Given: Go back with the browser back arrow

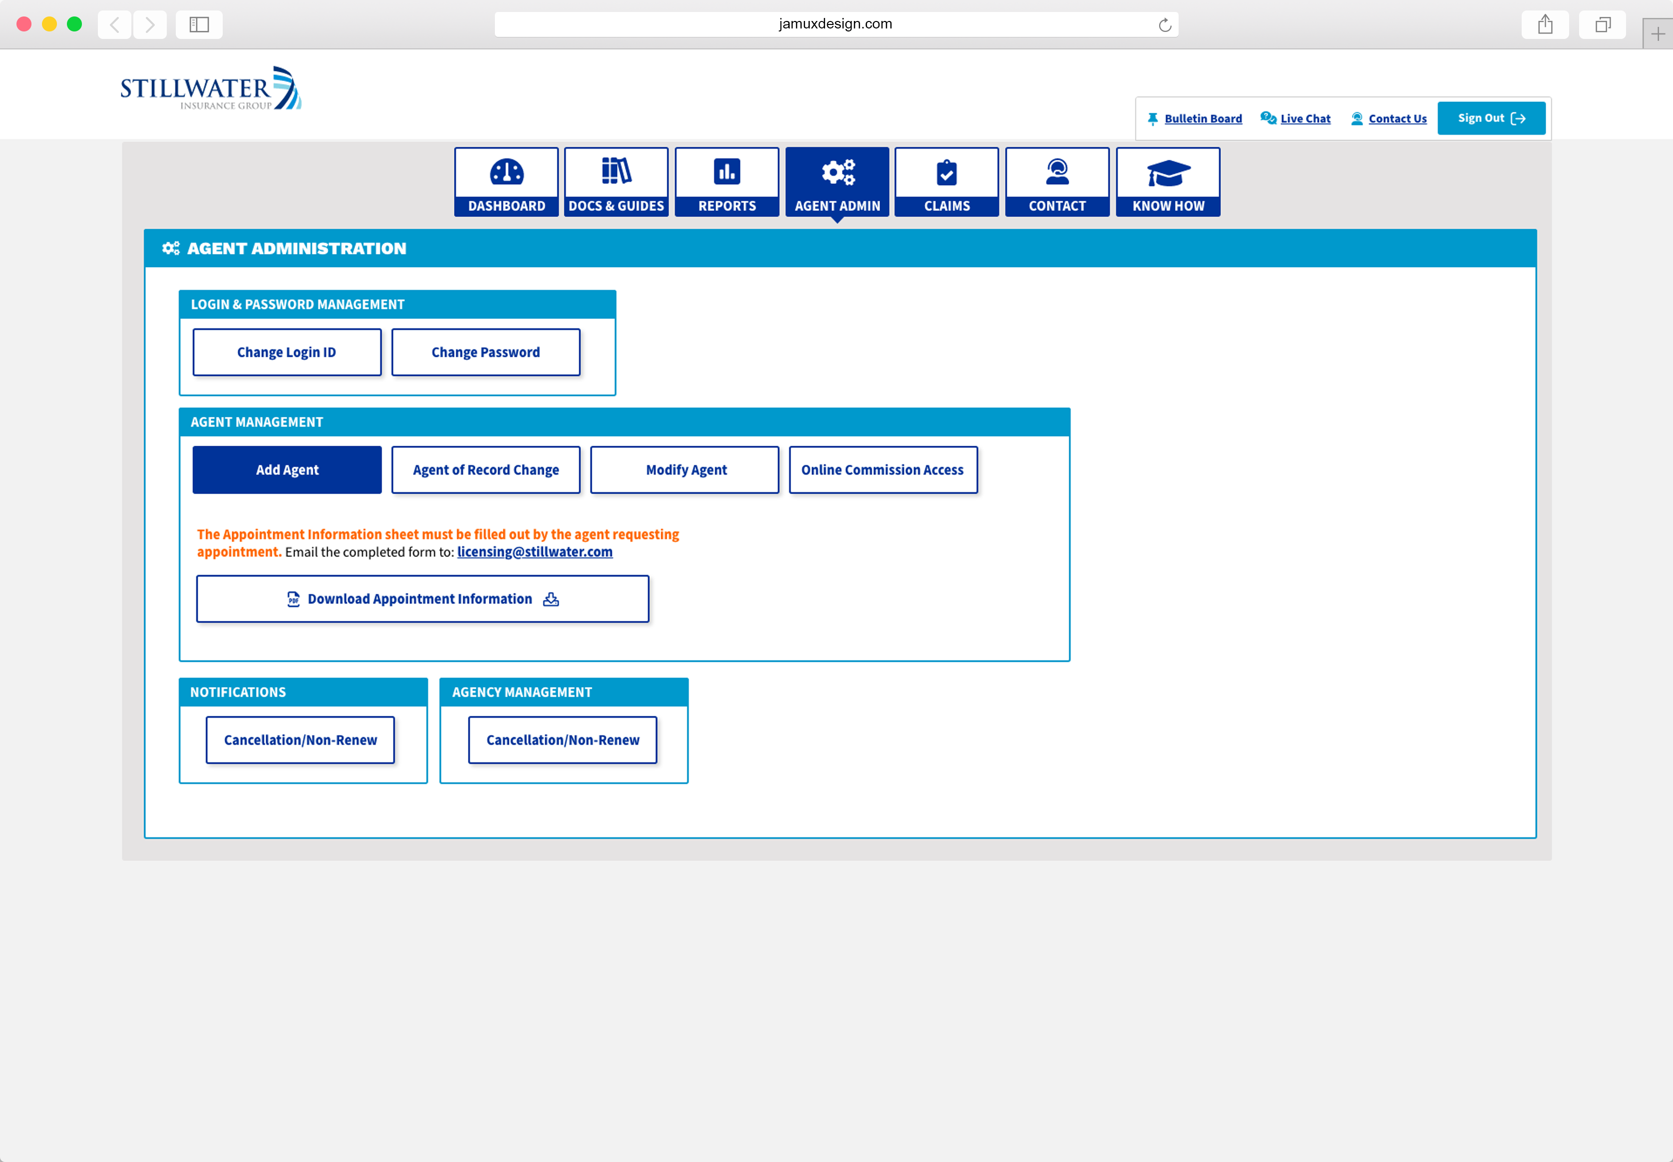Looking at the screenshot, I should coord(114,25).
